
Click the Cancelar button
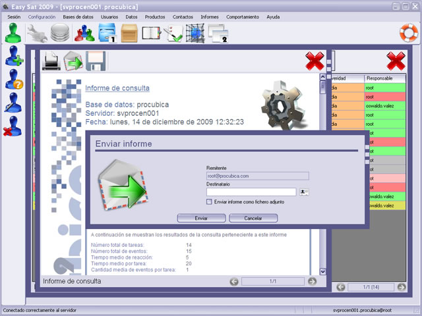point(253,218)
